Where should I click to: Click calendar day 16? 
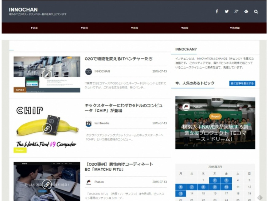tap(215, 194)
